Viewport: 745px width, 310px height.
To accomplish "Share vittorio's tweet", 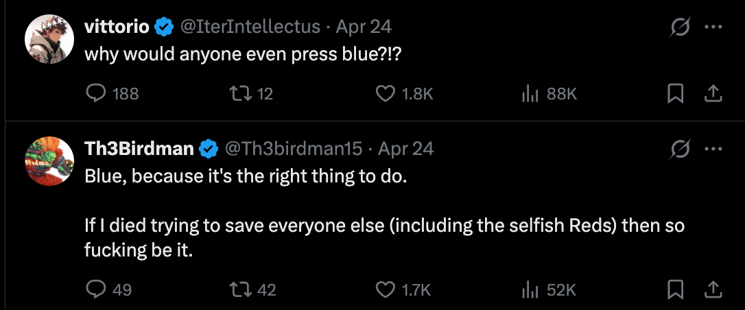I will point(713,94).
